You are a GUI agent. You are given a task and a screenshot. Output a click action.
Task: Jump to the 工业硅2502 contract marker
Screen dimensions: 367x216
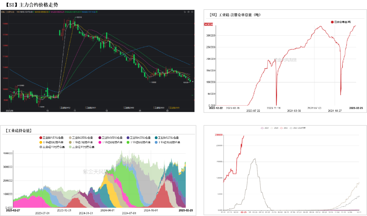point(128,108)
